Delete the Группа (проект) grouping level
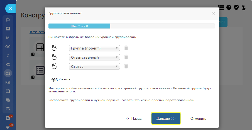This screenshot has width=252, height=130. point(126,48)
